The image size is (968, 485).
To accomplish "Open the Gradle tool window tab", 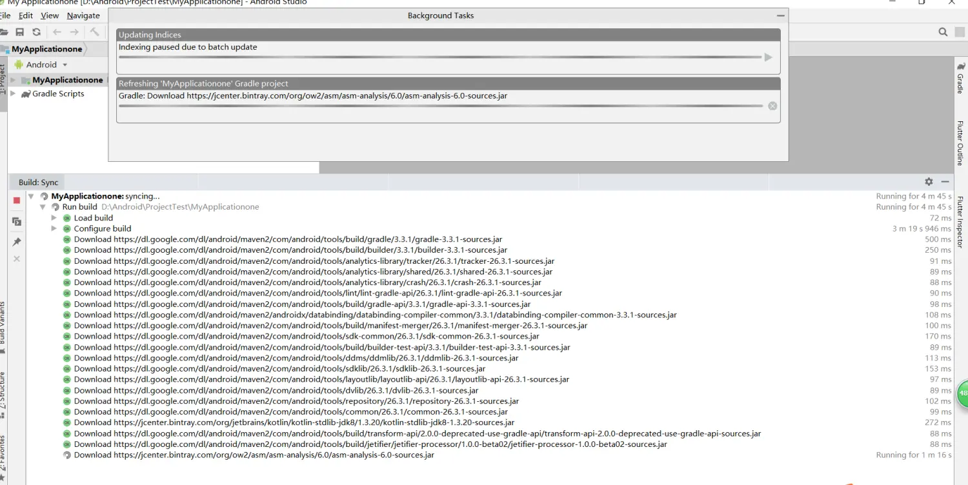I will [x=960, y=77].
